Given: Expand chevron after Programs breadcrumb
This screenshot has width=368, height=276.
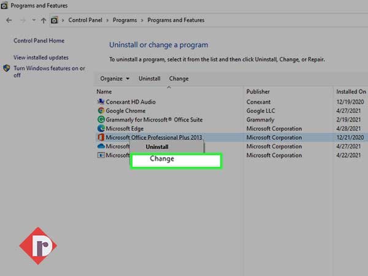Looking at the screenshot, I should (x=142, y=20).
